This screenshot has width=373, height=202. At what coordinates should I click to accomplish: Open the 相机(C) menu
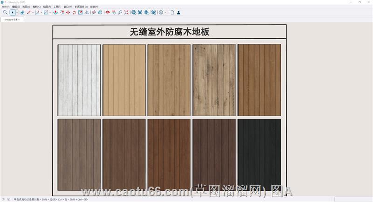[x=37, y=7]
